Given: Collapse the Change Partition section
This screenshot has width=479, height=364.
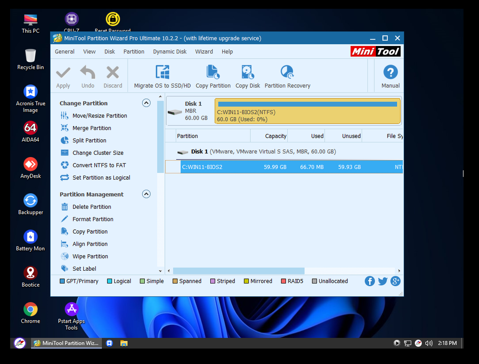Looking at the screenshot, I should tap(146, 103).
